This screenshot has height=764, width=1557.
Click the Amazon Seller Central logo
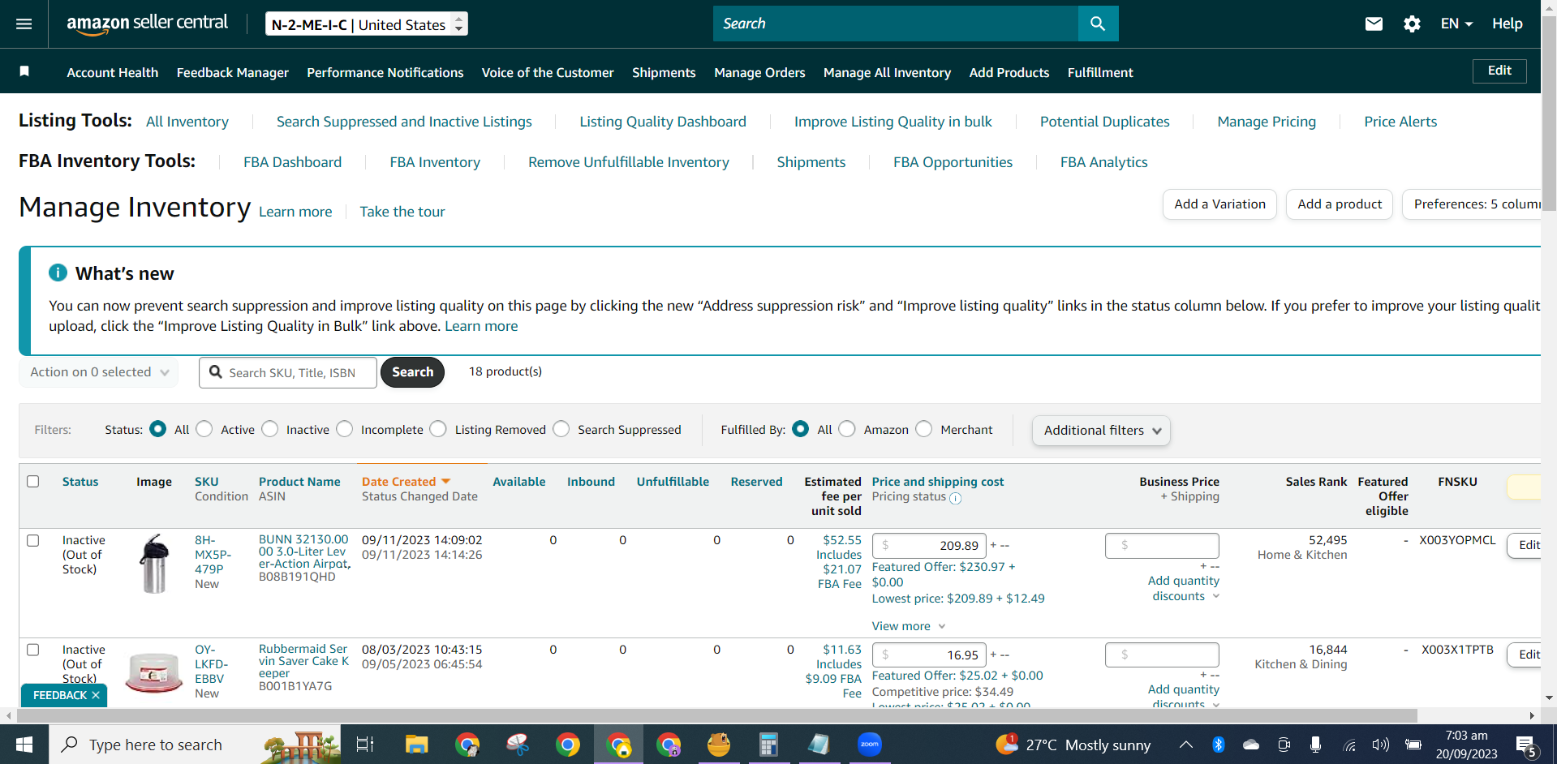[147, 24]
